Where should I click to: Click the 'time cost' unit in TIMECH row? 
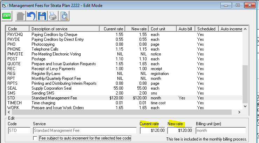tap(158, 103)
